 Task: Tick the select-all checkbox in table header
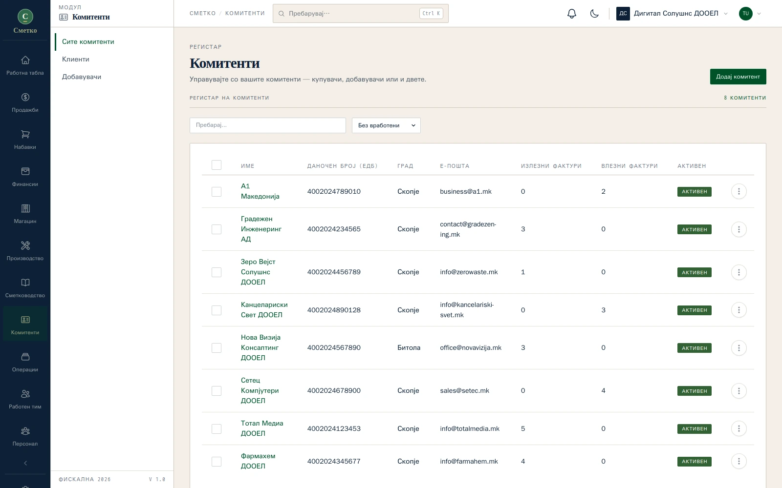coord(217,165)
